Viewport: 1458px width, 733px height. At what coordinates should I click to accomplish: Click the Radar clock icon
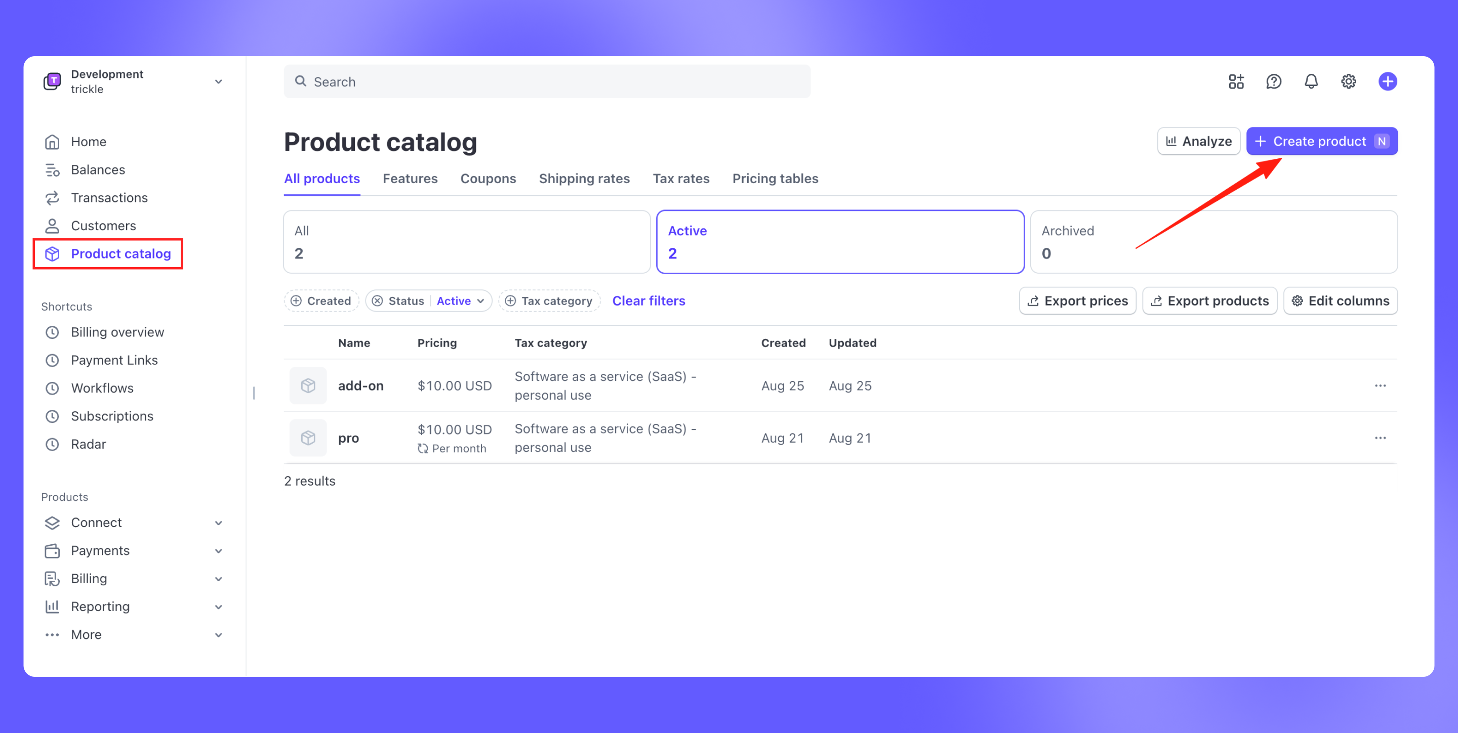pos(52,444)
